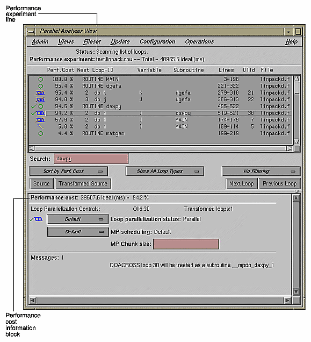This screenshot has height=342, width=311.
Task: Open the Show All Loop Types menu
Action: click(165, 172)
